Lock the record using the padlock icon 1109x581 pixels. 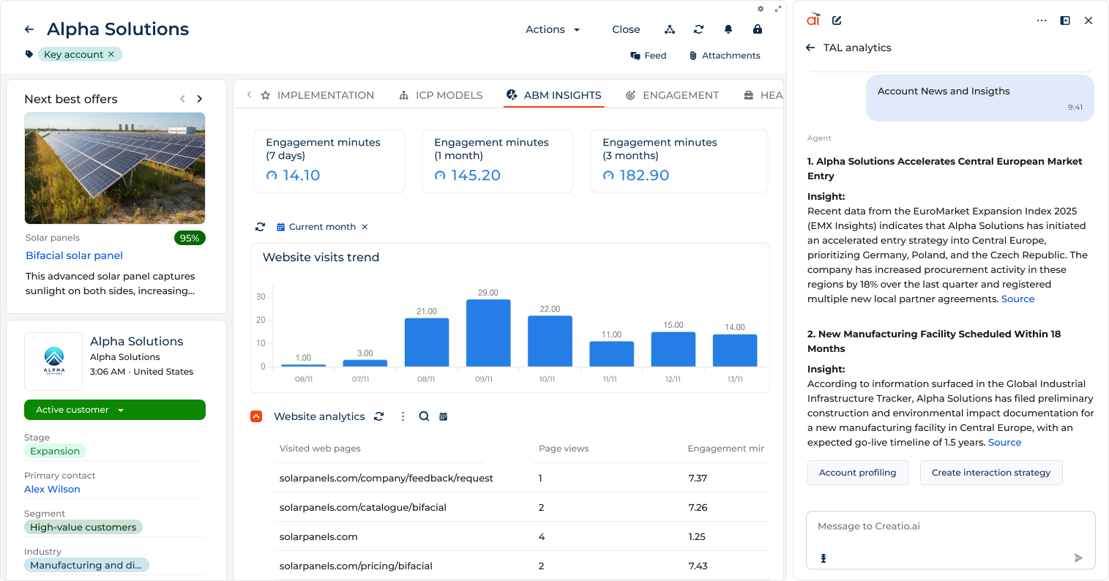coord(757,29)
